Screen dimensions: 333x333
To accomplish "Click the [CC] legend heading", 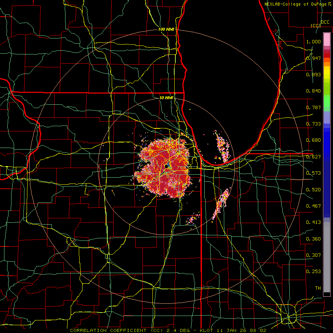I will pyautogui.click(x=316, y=26).
